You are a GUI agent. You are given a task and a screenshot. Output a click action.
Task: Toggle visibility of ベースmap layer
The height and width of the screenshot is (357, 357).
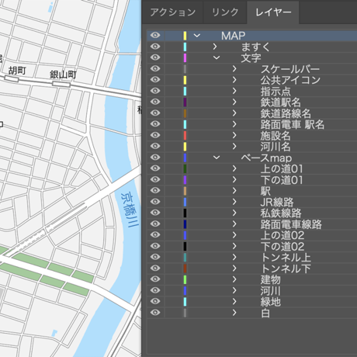pyautogui.click(x=155, y=157)
